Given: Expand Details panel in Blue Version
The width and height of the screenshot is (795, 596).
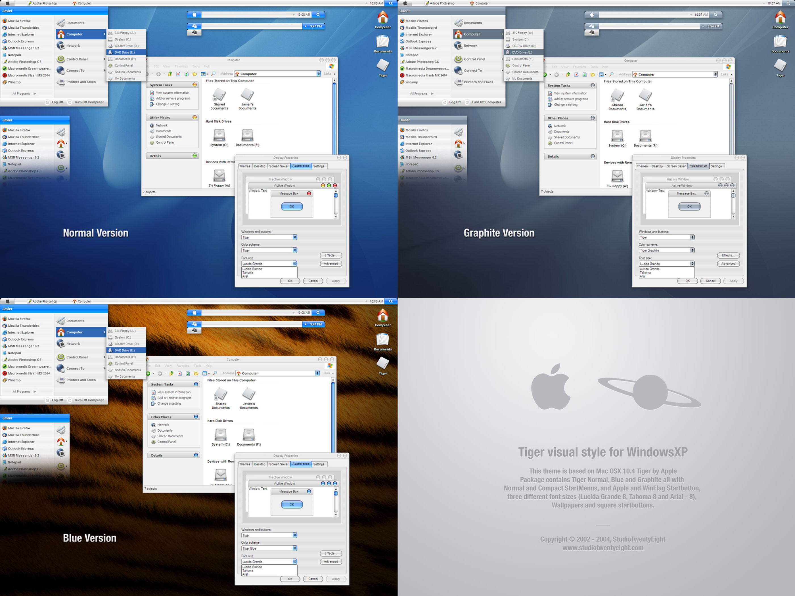Looking at the screenshot, I should [x=196, y=455].
